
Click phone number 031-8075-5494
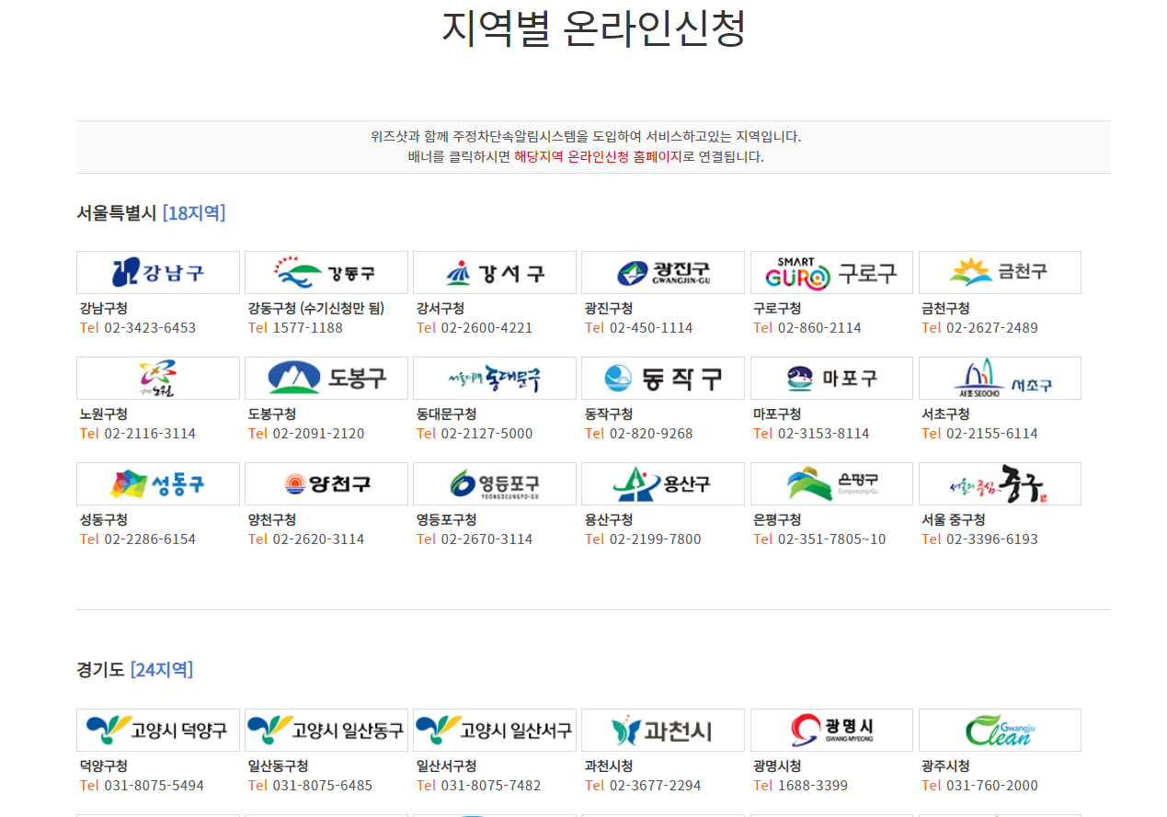coord(154,786)
